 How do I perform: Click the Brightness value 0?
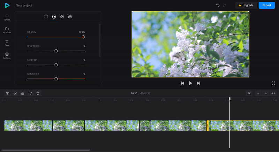[84, 46]
